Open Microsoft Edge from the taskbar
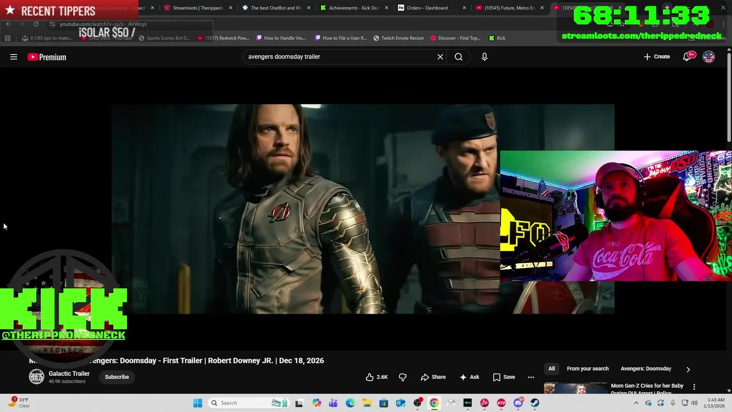Image resolution: width=732 pixels, height=412 pixels. click(350, 403)
